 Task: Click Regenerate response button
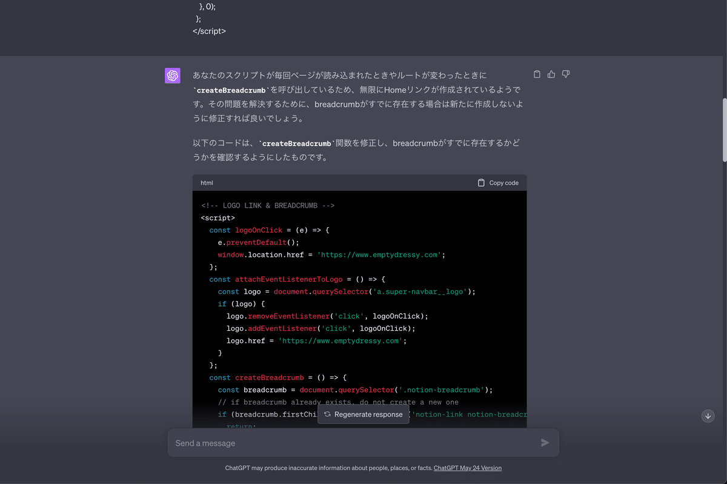pyautogui.click(x=363, y=414)
